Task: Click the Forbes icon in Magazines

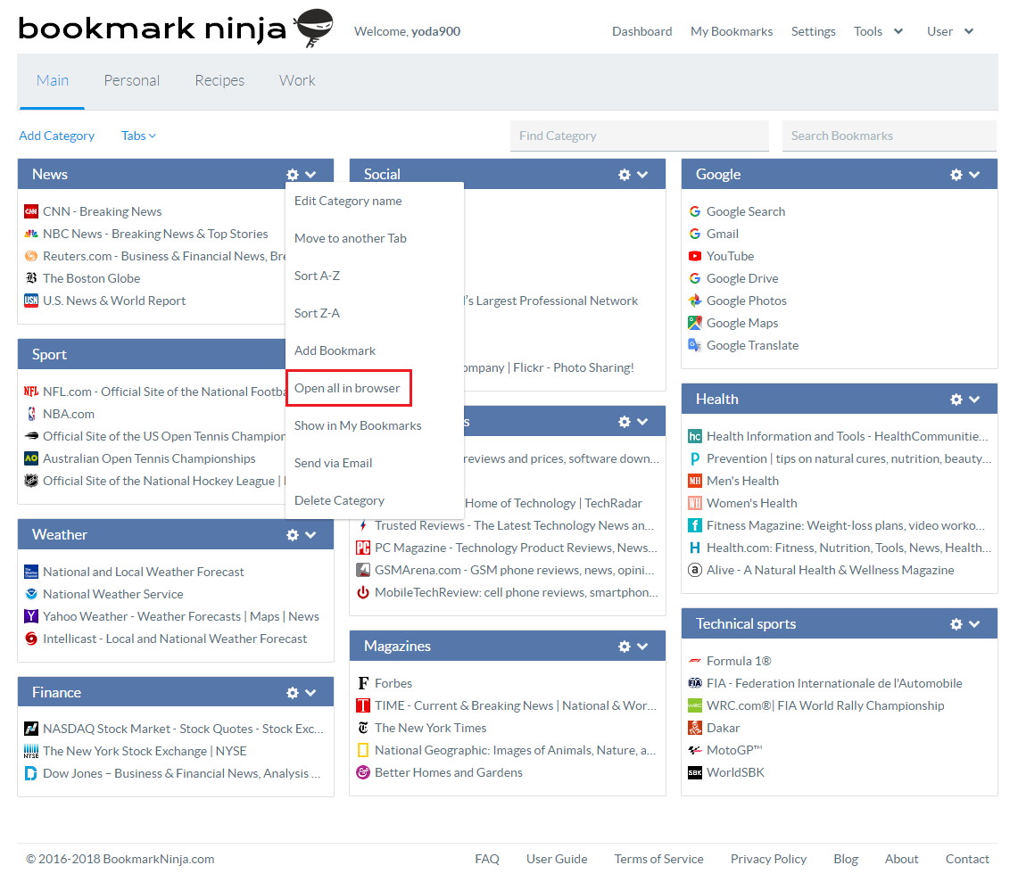Action: tap(362, 682)
